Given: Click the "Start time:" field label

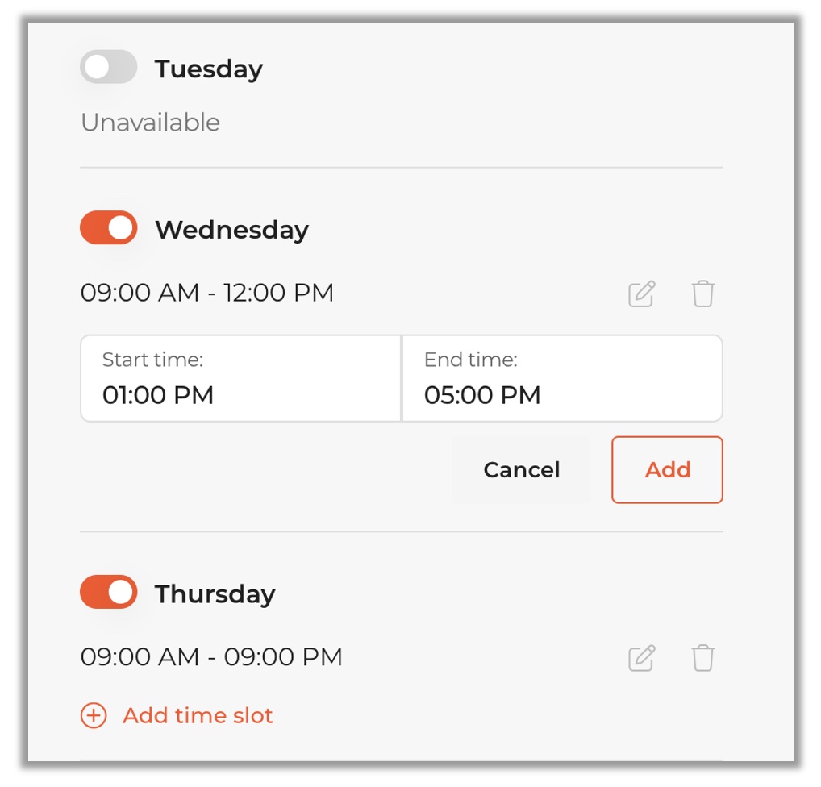Looking at the screenshot, I should click(152, 360).
